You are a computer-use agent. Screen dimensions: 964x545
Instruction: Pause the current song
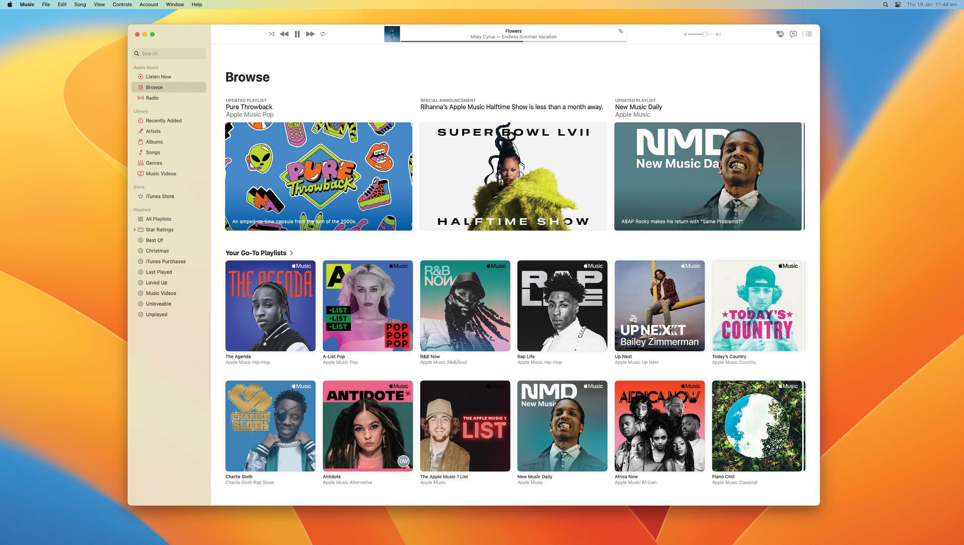297,34
